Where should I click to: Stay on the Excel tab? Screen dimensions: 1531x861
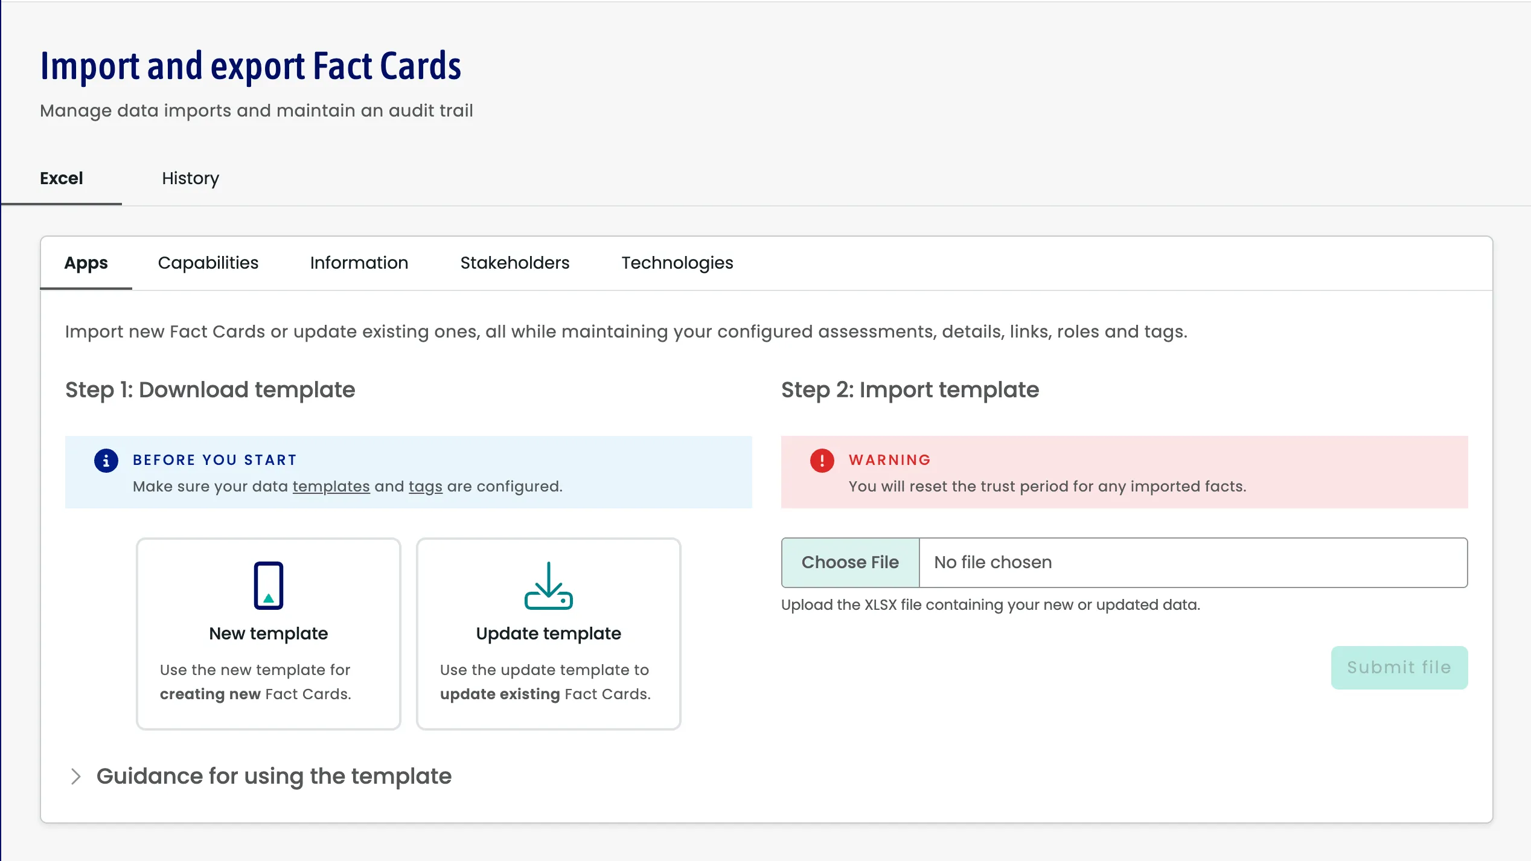61,178
